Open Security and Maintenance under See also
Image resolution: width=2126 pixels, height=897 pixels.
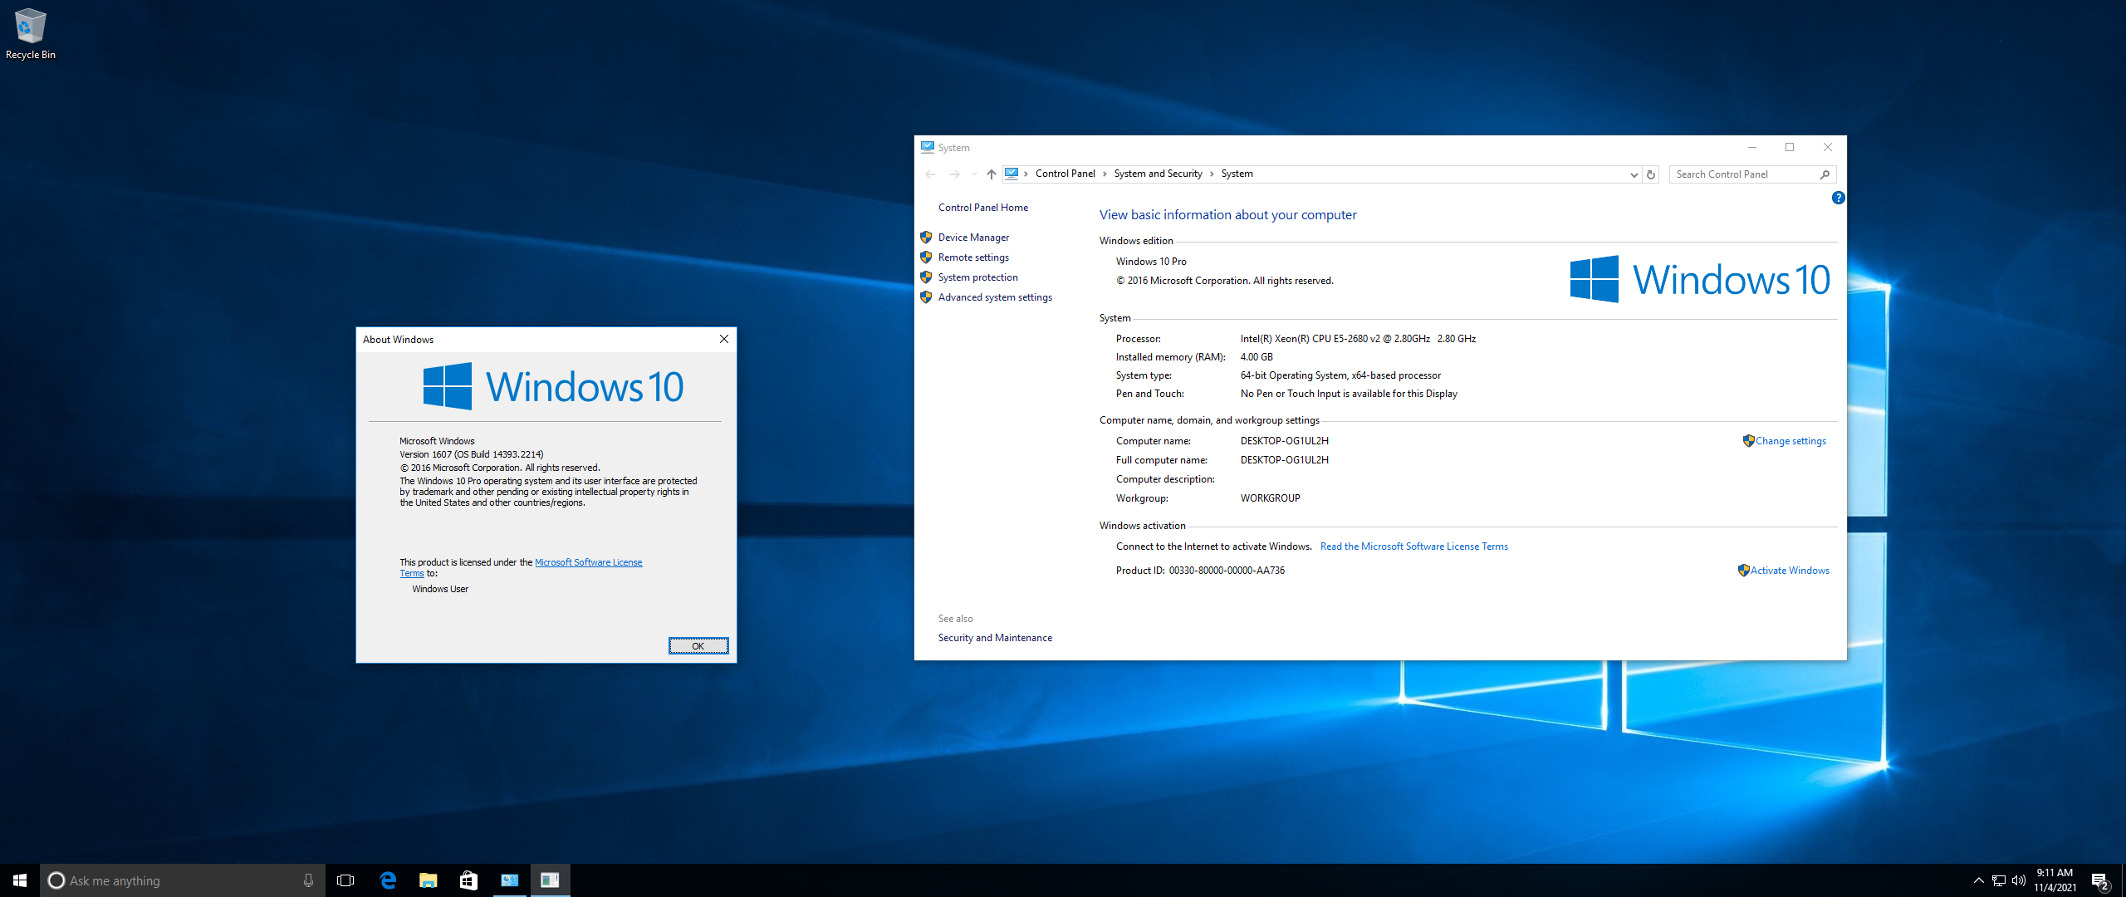[995, 638]
